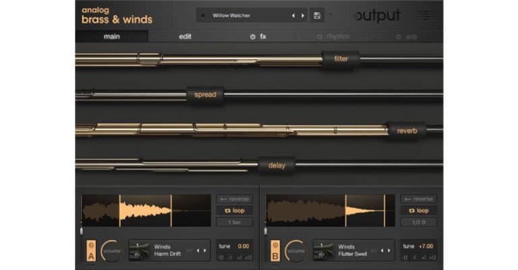
Task: Open the 1/2 D loop length dropdown
Action: click(419, 222)
